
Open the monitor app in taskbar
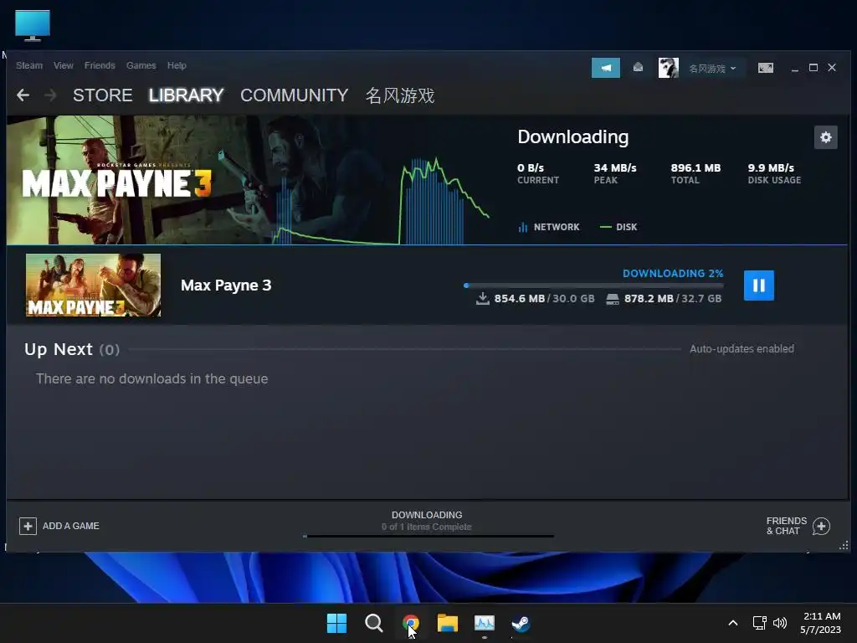click(x=485, y=623)
